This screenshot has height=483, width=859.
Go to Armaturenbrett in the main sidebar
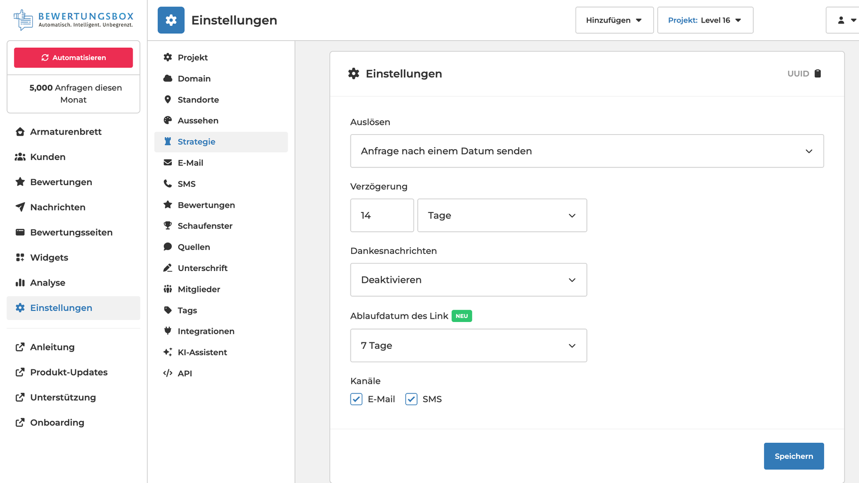(65, 131)
